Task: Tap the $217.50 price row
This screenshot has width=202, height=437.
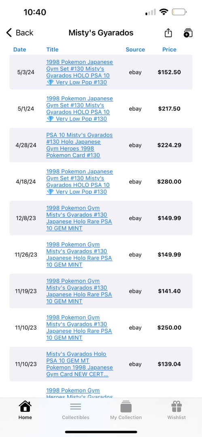Action: pyautogui.click(x=101, y=109)
